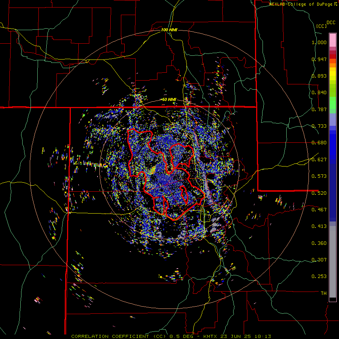The height and width of the screenshot is (339, 339).
Task: Select the 0.467 color scale value
Action: click(319, 210)
